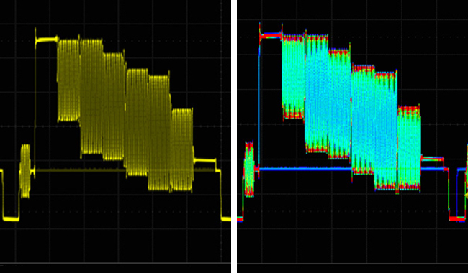Click the last short green chroma bar

pos(409,148)
